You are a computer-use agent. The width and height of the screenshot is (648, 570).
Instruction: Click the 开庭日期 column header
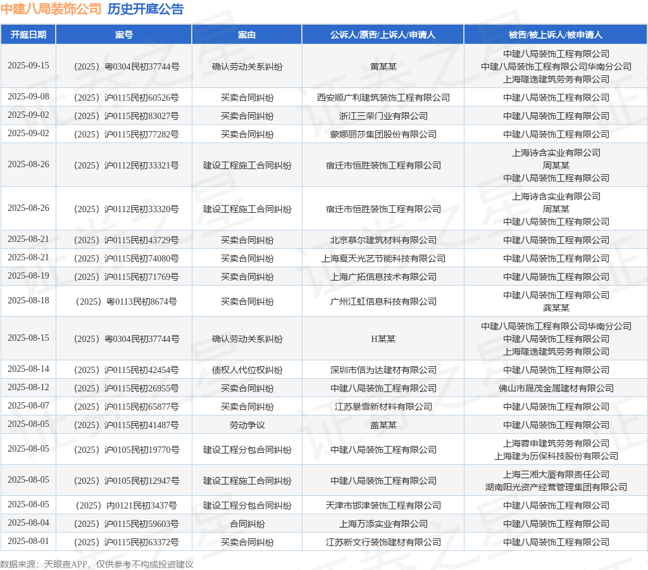pos(28,35)
